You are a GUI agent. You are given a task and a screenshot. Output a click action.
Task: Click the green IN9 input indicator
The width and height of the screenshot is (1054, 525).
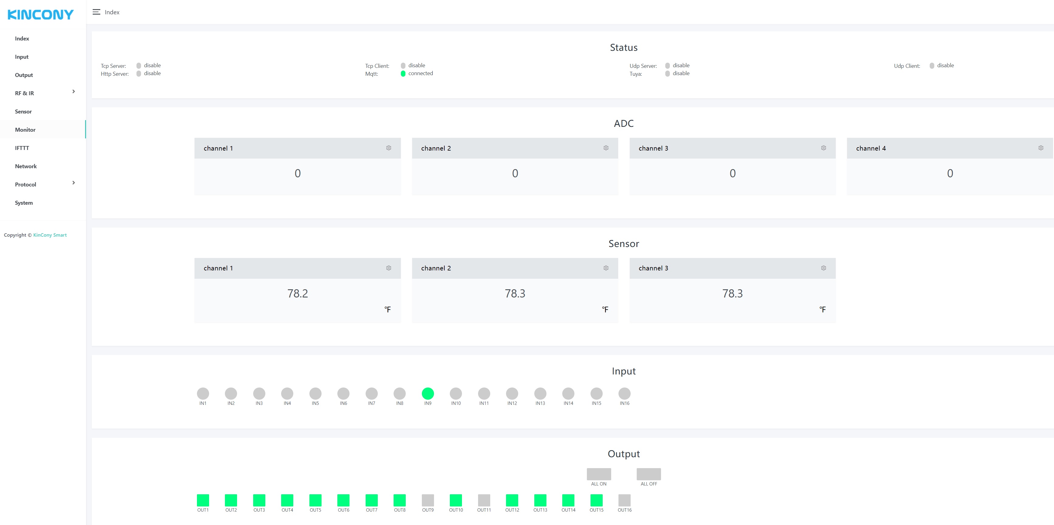[x=428, y=393]
